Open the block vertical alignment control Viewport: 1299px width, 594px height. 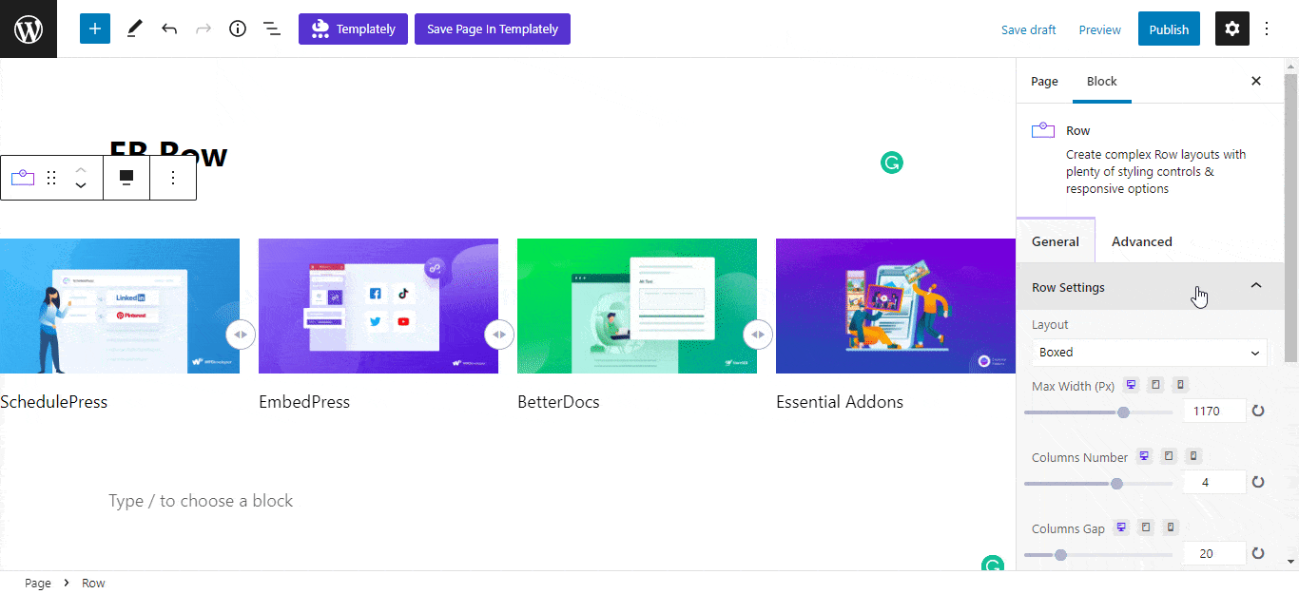[x=126, y=178]
